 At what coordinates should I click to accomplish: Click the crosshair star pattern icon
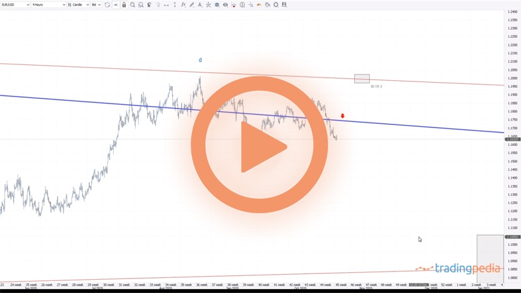[208, 4]
